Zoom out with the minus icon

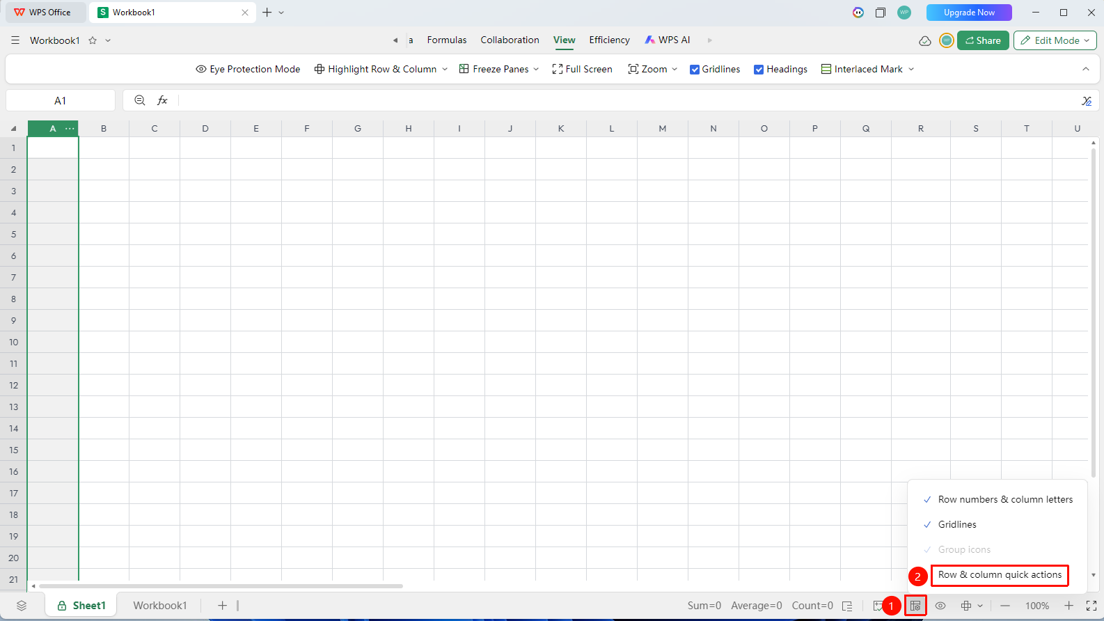(x=1005, y=606)
